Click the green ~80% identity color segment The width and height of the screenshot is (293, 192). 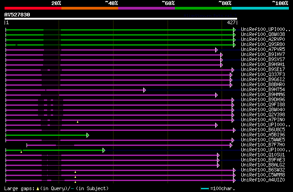(203, 8)
